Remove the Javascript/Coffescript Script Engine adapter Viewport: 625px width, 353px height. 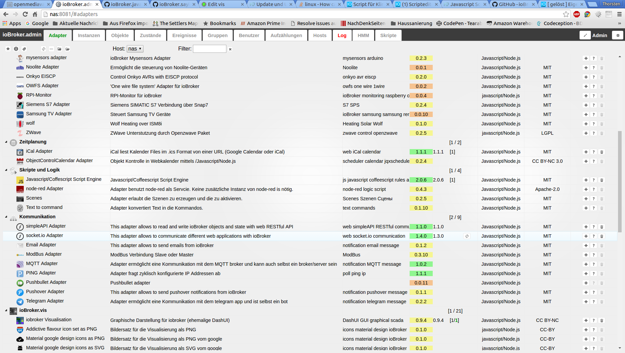(x=602, y=180)
